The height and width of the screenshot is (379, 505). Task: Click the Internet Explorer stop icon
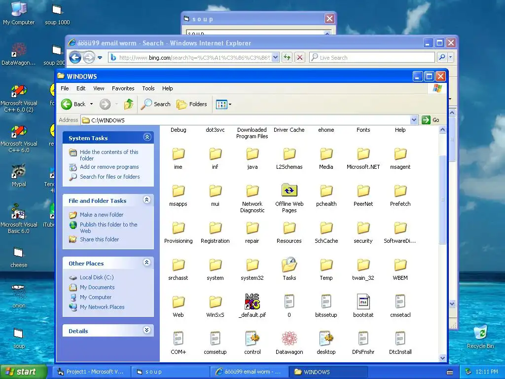[x=299, y=57]
